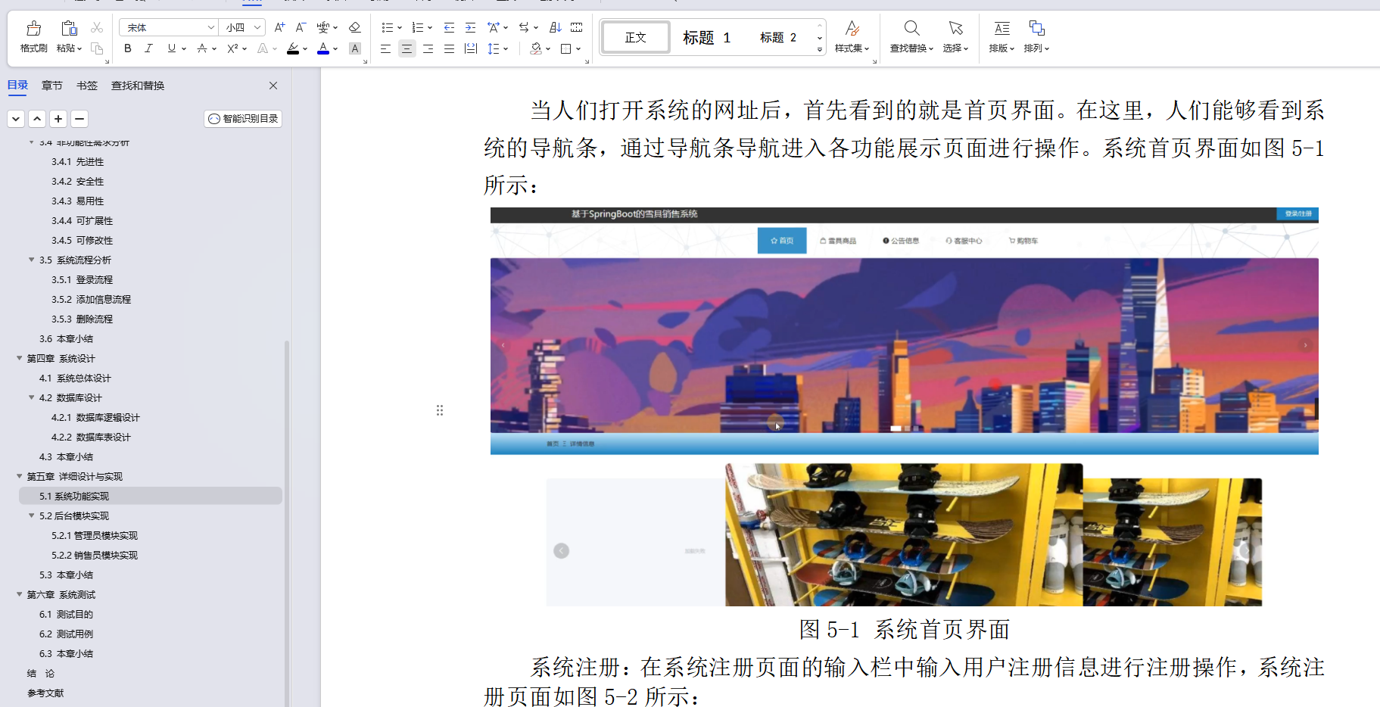This screenshot has height=707, width=1380.
Task: Open the 样式集 style set menu
Action: (x=852, y=36)
